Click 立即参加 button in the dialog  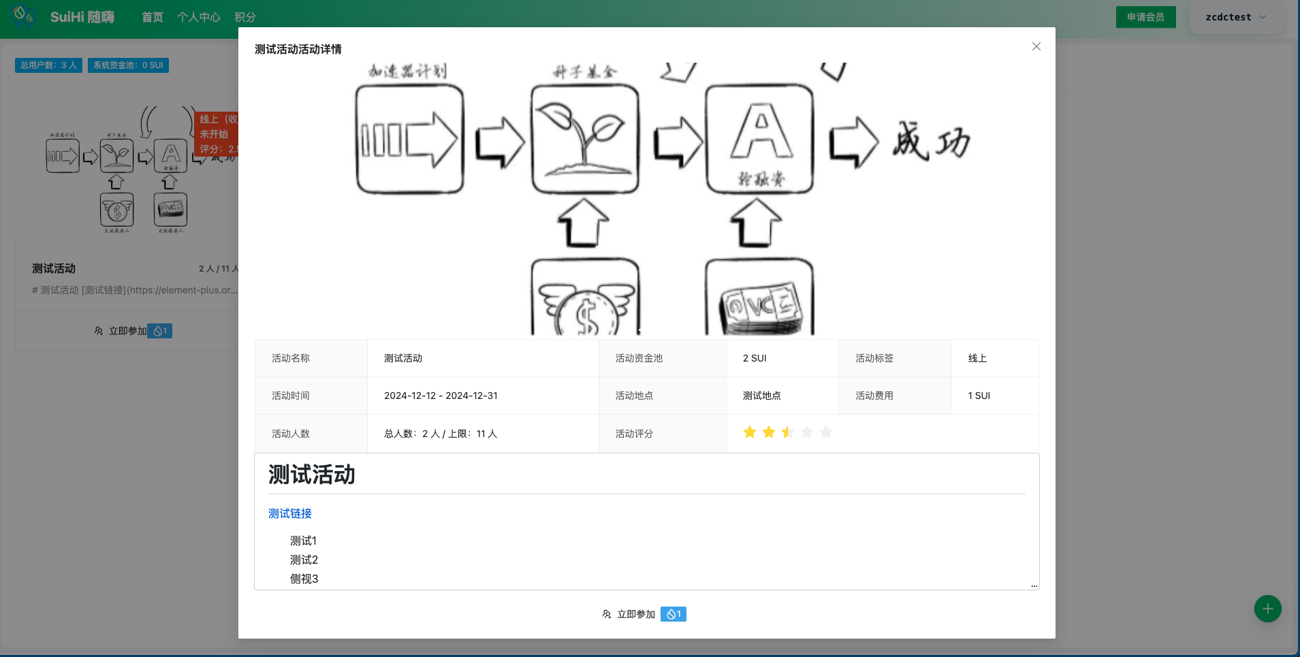[636, 614]
